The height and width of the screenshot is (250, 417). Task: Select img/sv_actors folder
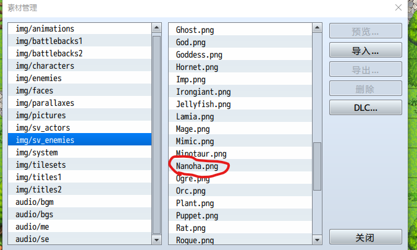[x=80, y=127]
